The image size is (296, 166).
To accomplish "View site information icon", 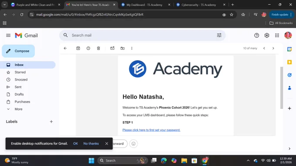I will click(x=32, y=14).
